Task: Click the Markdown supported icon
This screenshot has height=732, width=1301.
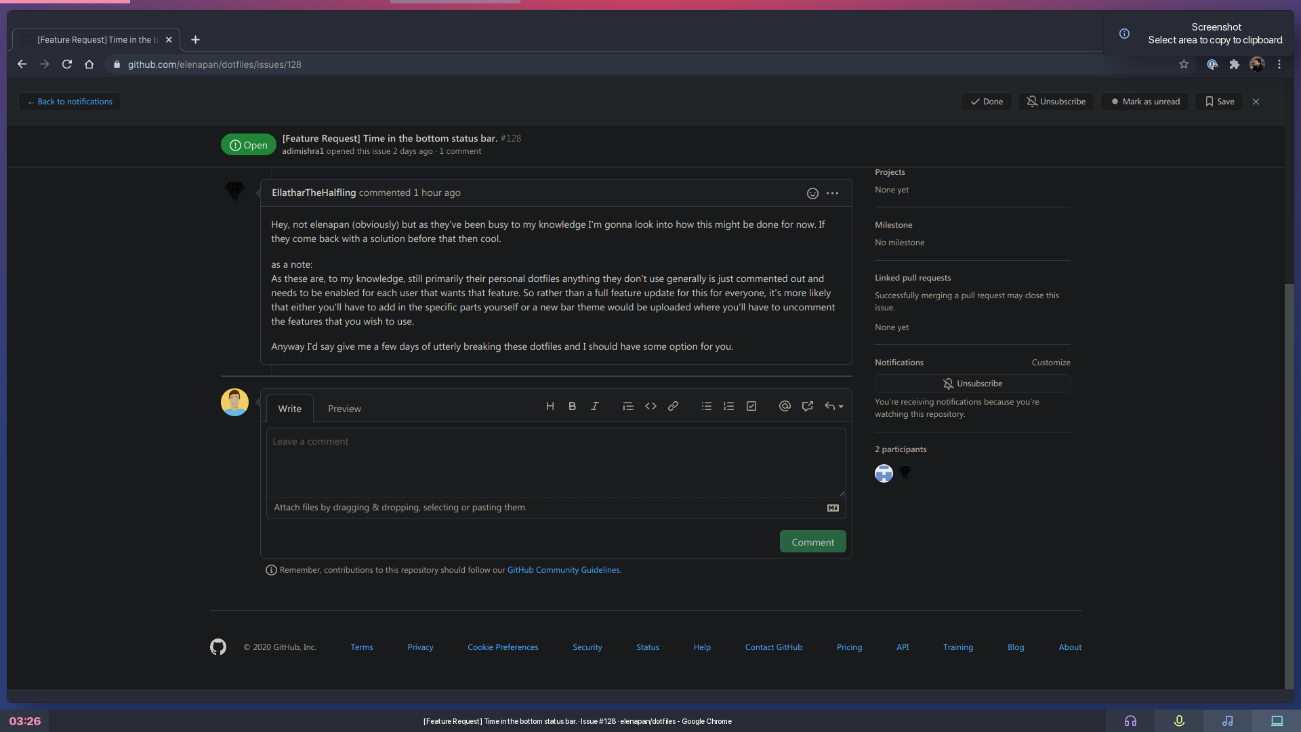Action: [833, 508]
